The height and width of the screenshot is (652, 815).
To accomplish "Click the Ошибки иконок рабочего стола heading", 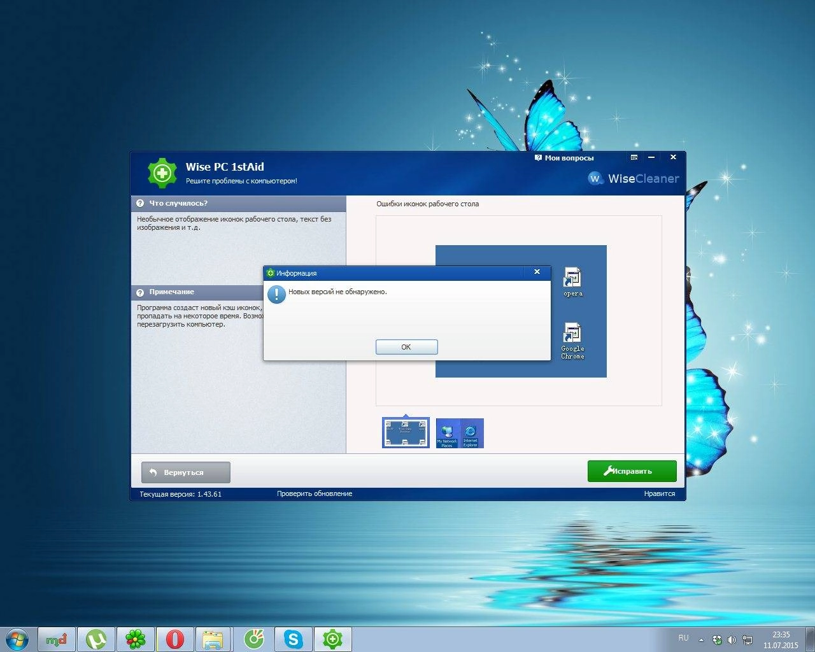I will tap(427, 204).
